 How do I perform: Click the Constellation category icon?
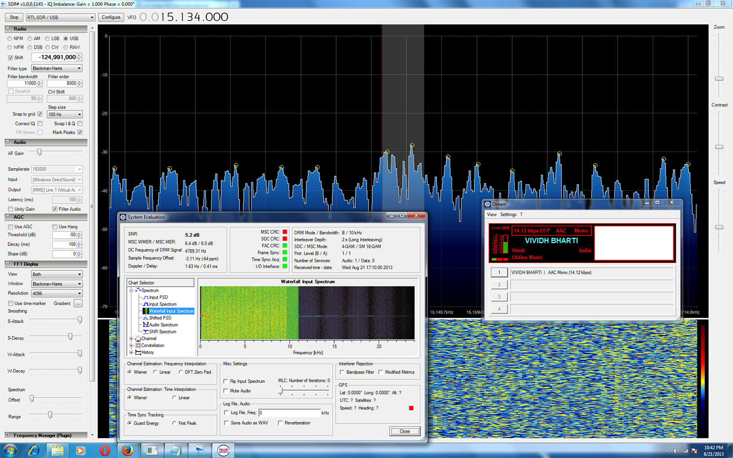[138, 345]
